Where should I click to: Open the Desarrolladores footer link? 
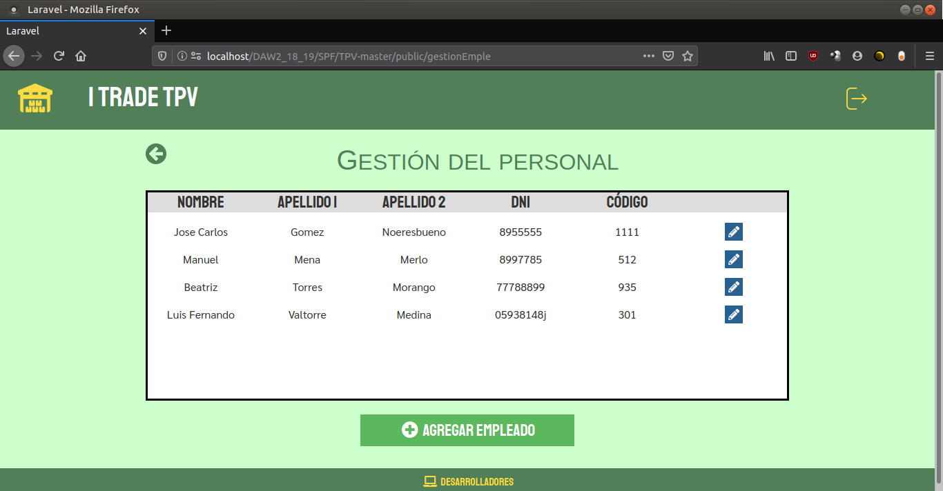tap(469, 481)
